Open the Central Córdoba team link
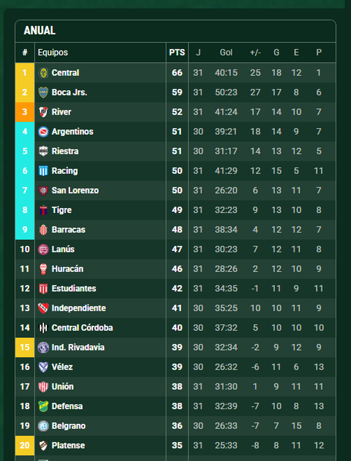The width and height of the screenshot is (351, 461). (x=82, y=328)
